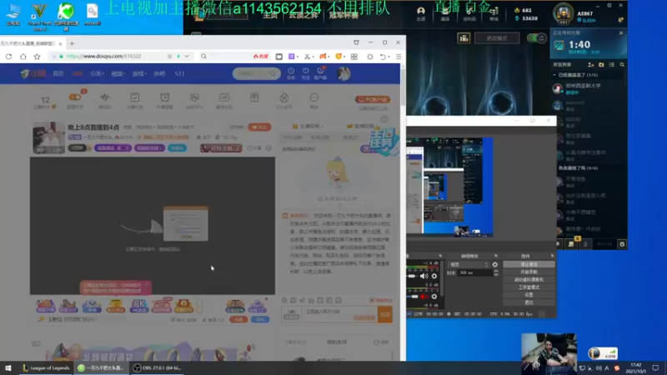This screenshot has height=375, width=667.
Task: Open first OBS mixer track gear
Action: click(x=434, y=276)
